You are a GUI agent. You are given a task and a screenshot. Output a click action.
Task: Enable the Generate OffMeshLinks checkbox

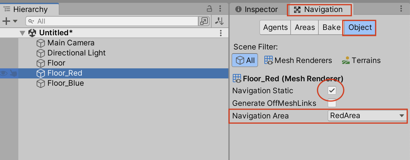(x=332, y=103)
